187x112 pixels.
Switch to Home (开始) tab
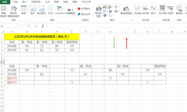pyautogui.click(x=15, y=2)
